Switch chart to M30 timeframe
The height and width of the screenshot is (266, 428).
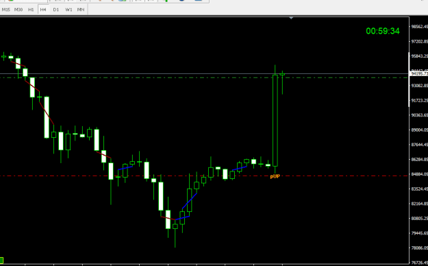[18, 10]
